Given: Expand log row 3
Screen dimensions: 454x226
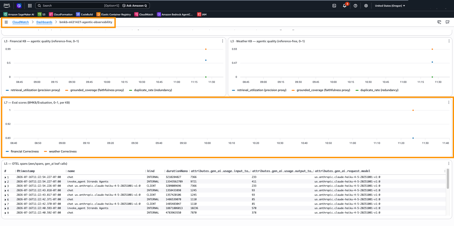Looking at the screenshot, I should coord(5,186).
